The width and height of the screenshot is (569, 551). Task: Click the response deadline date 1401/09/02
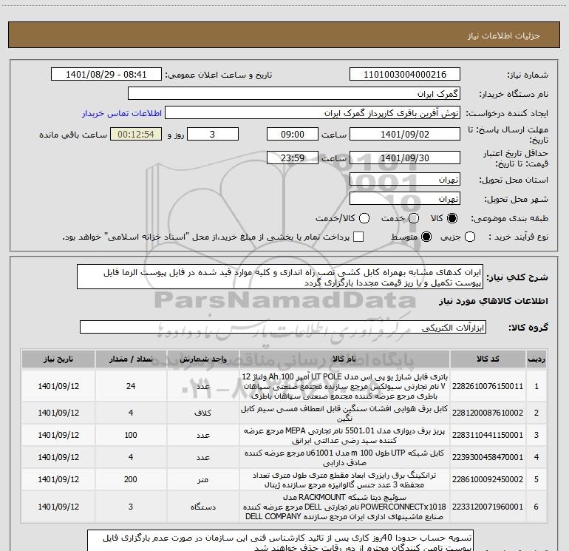point(405,134)
